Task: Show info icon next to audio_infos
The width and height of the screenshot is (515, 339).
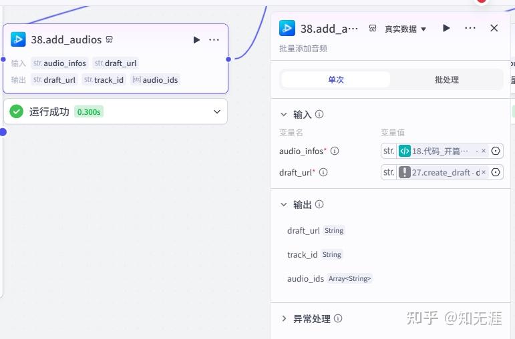Action: (x=335, y=151)
